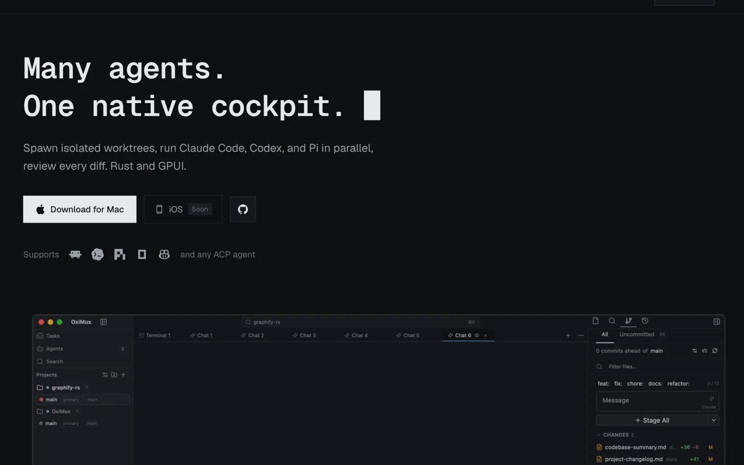Viewport: 744px width, 465px height.
Task: Insert the refactor: commit prefix
Action: pyautogui.click(x=678, y=384)
